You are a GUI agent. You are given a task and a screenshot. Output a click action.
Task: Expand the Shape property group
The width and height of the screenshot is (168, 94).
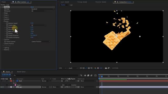pyautogui.click(x=3, y=13)
